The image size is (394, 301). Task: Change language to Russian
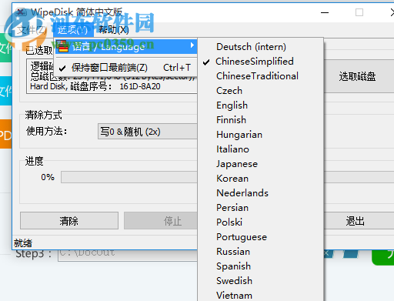point(260,252)
